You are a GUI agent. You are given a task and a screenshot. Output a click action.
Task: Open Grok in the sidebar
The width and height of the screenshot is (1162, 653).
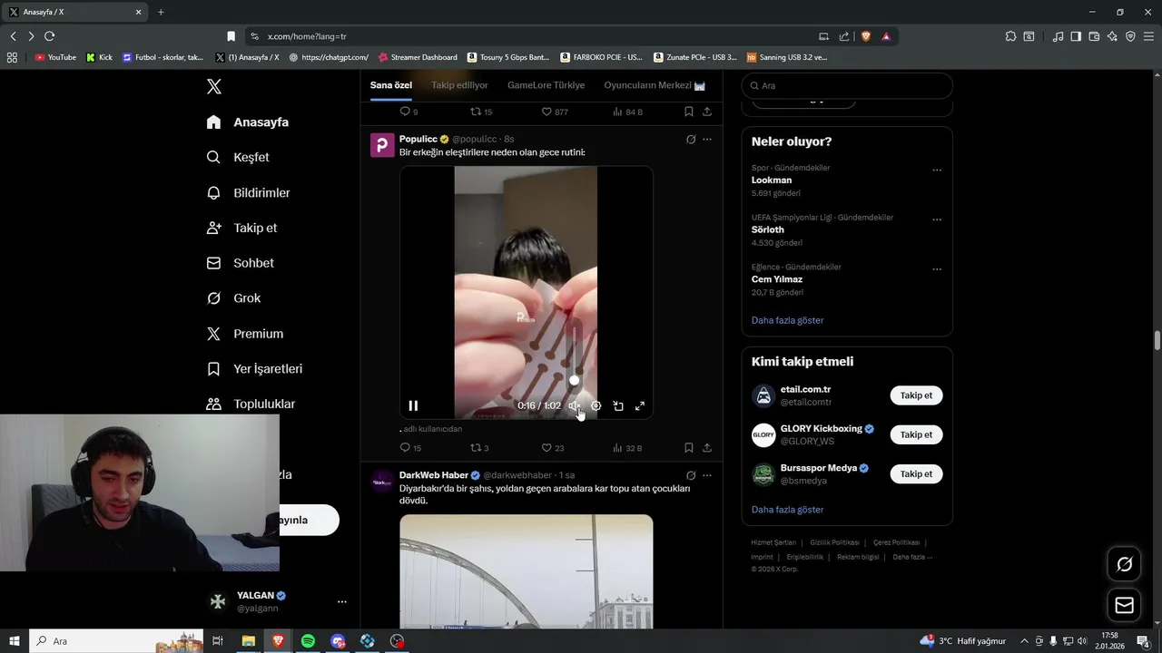click(233, 298)
